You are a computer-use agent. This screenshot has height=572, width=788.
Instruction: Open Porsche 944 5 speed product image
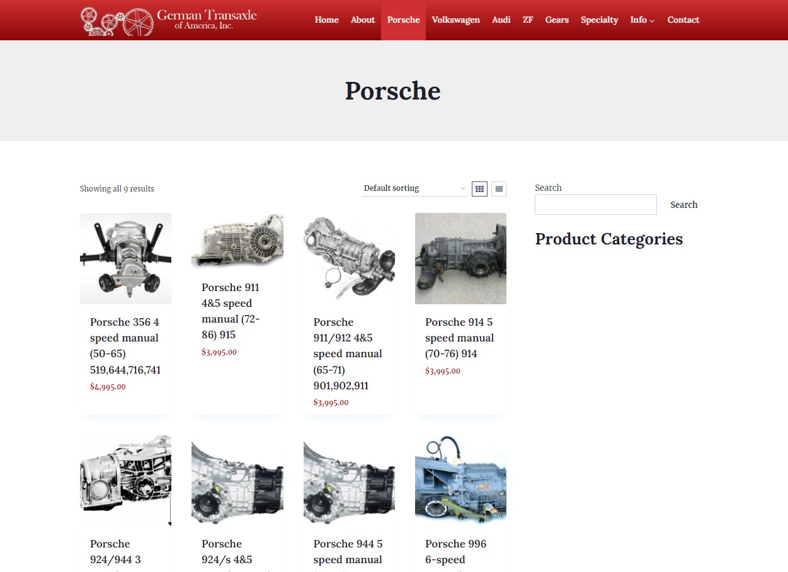tap(349, 480)
